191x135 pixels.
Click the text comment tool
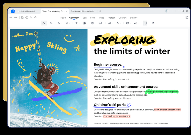tap(76, 23)
